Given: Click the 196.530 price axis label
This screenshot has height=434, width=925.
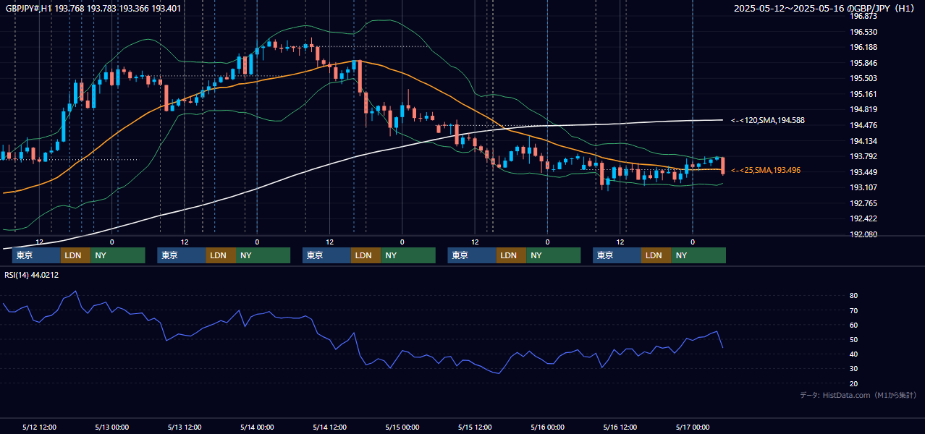Looking at the screenshot, I should tap(863, 32).
